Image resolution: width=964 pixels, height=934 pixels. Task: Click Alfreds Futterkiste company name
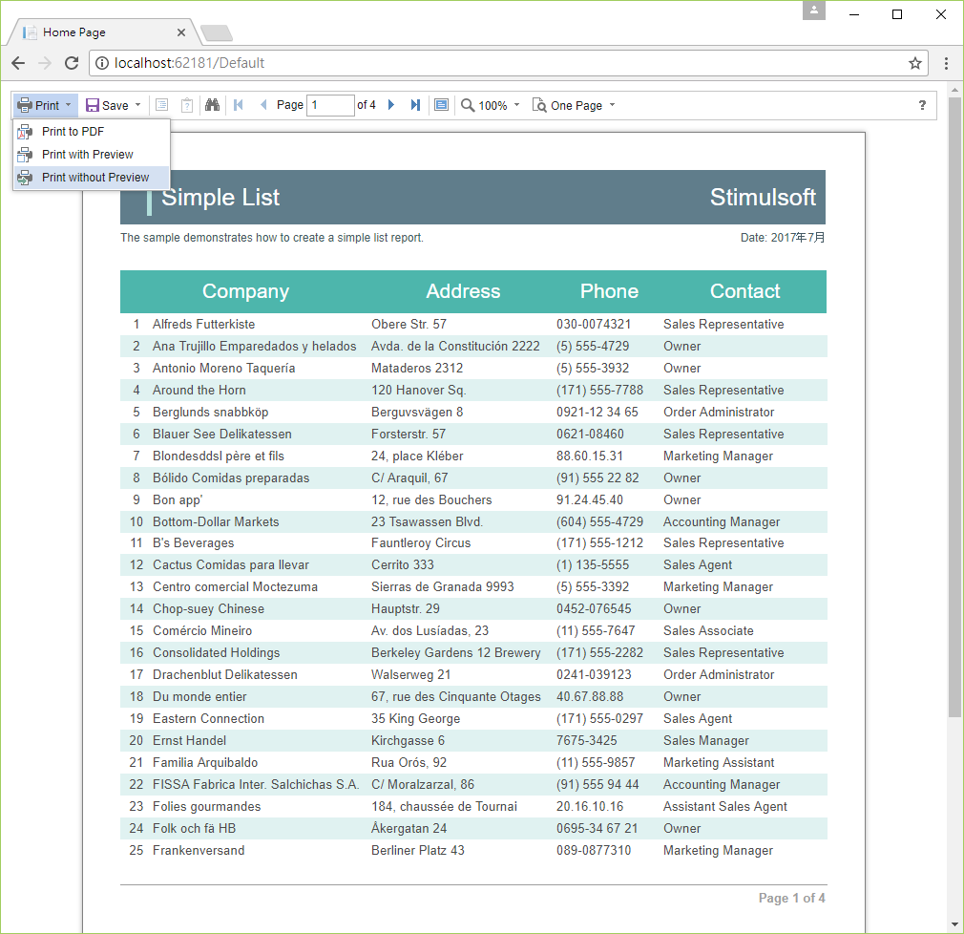pos(203,325)
